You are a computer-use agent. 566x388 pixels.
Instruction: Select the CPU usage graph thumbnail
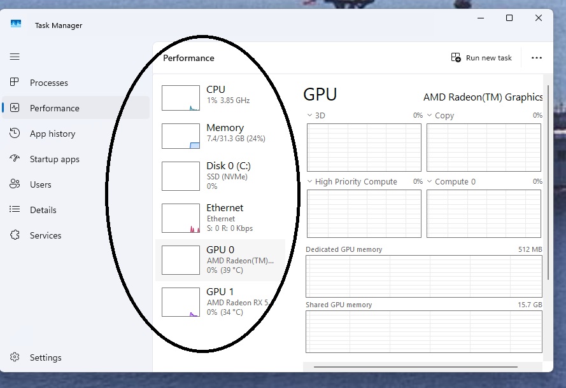180,98
